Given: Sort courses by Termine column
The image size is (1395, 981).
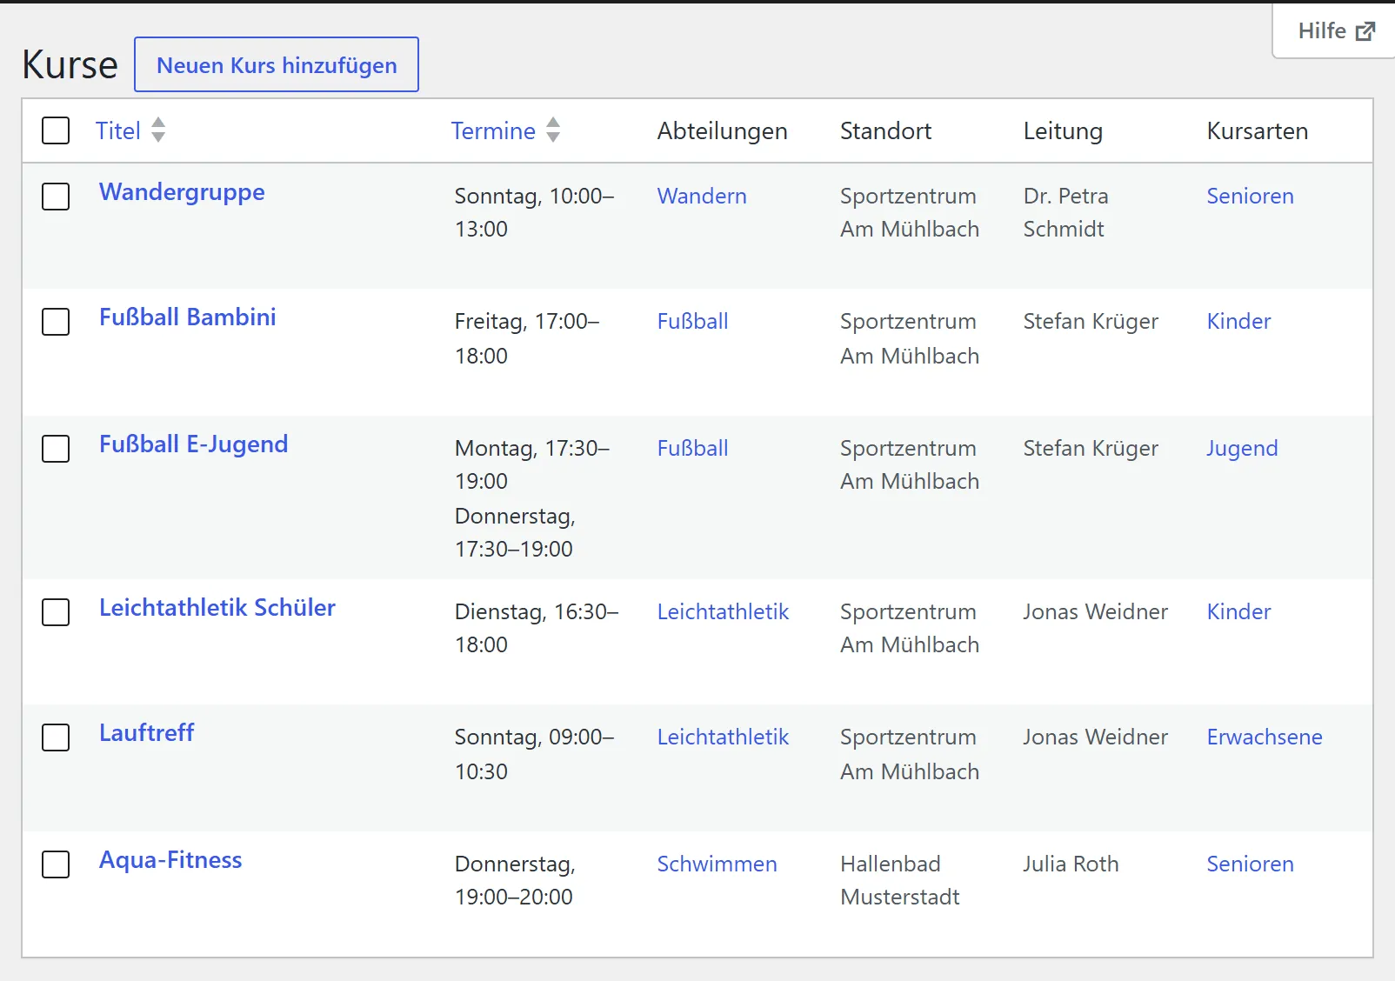Looking at the screenshot, I should (x=493, y=130).
